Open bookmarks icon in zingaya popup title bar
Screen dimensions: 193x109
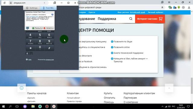point(55,3)
